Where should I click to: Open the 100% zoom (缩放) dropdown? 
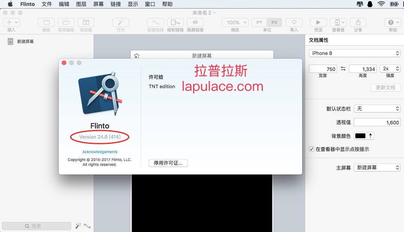[x=235, y=22]
